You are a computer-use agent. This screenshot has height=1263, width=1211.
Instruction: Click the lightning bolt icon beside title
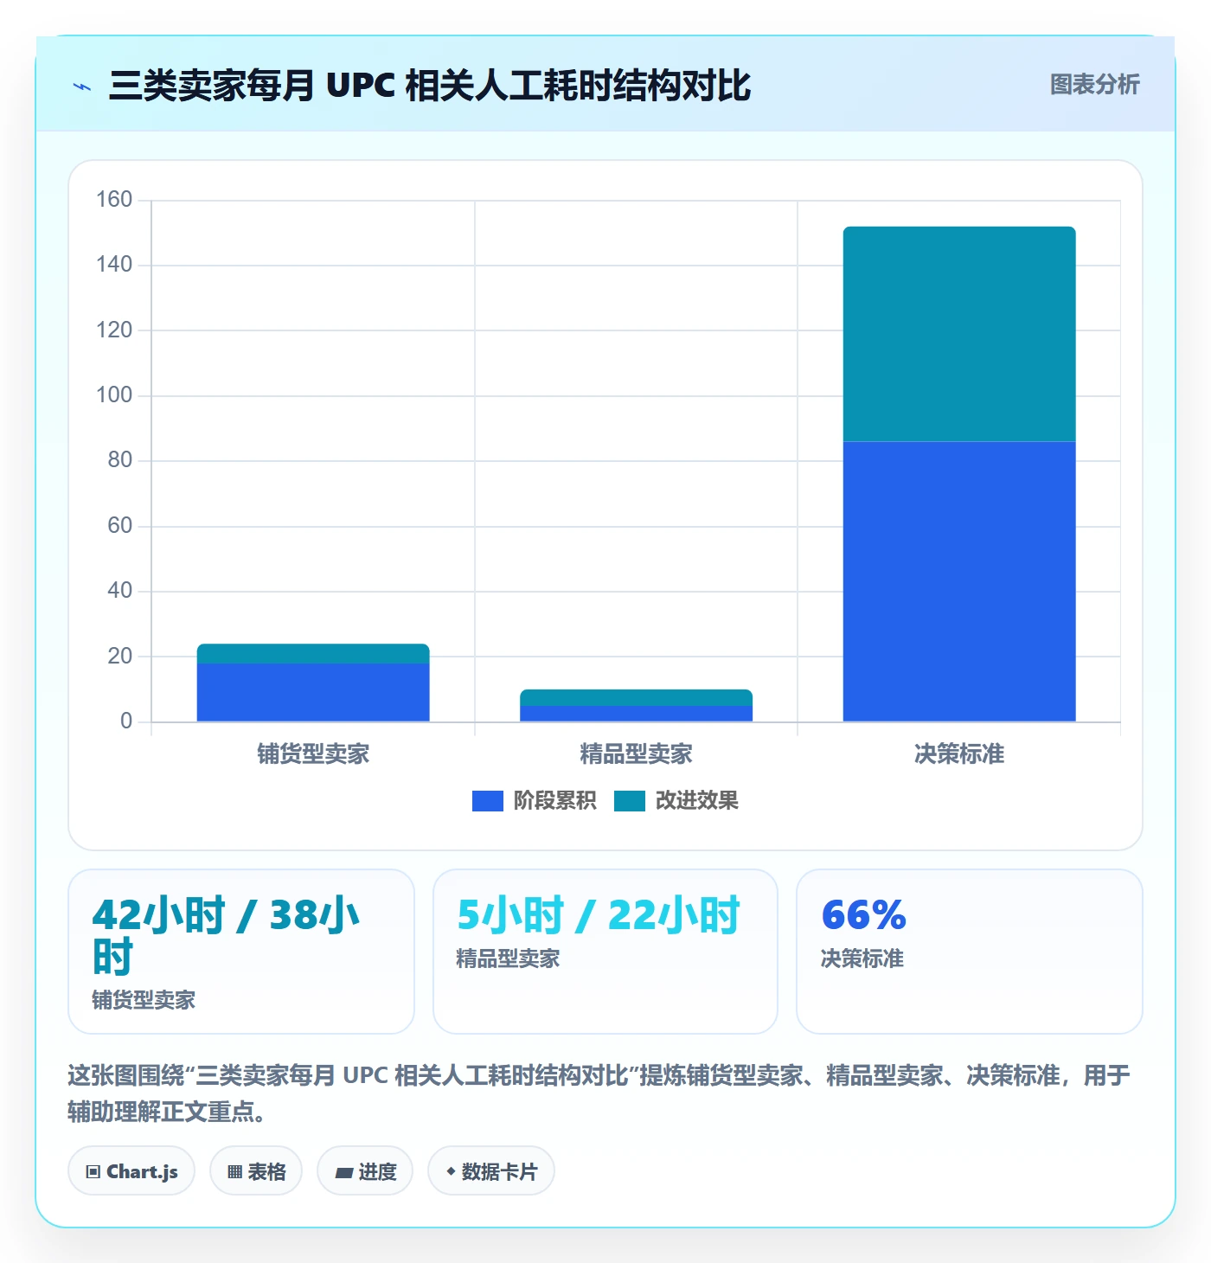[x=82, y=87]
